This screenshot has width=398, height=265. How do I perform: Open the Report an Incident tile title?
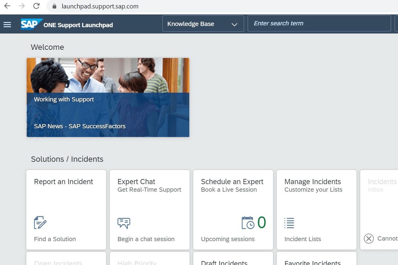pos(64,182)
